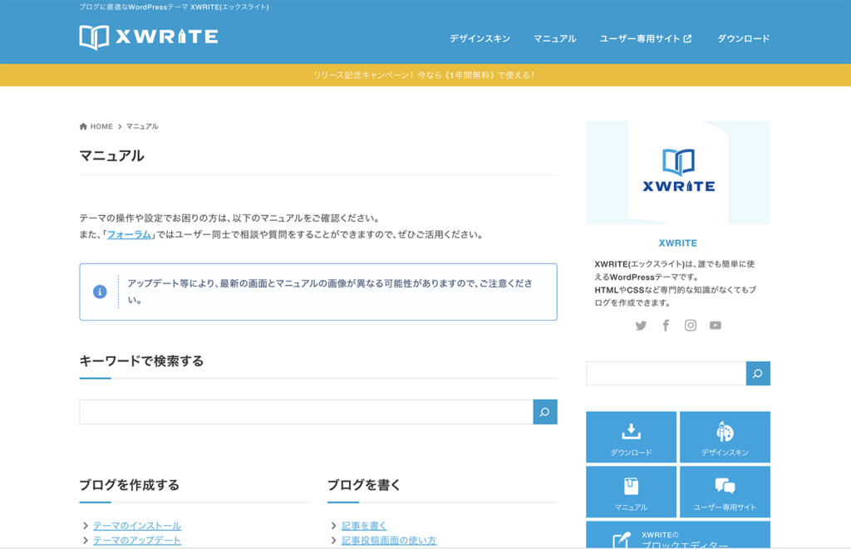851x549 pixels.
Task: Open the YouTube social icon
Action: (716, 326)
